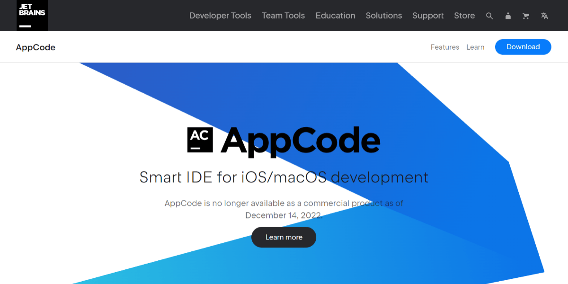Click the large AppCode wordmark in the banner
The image size is (568, 284).
coord(300,141)
